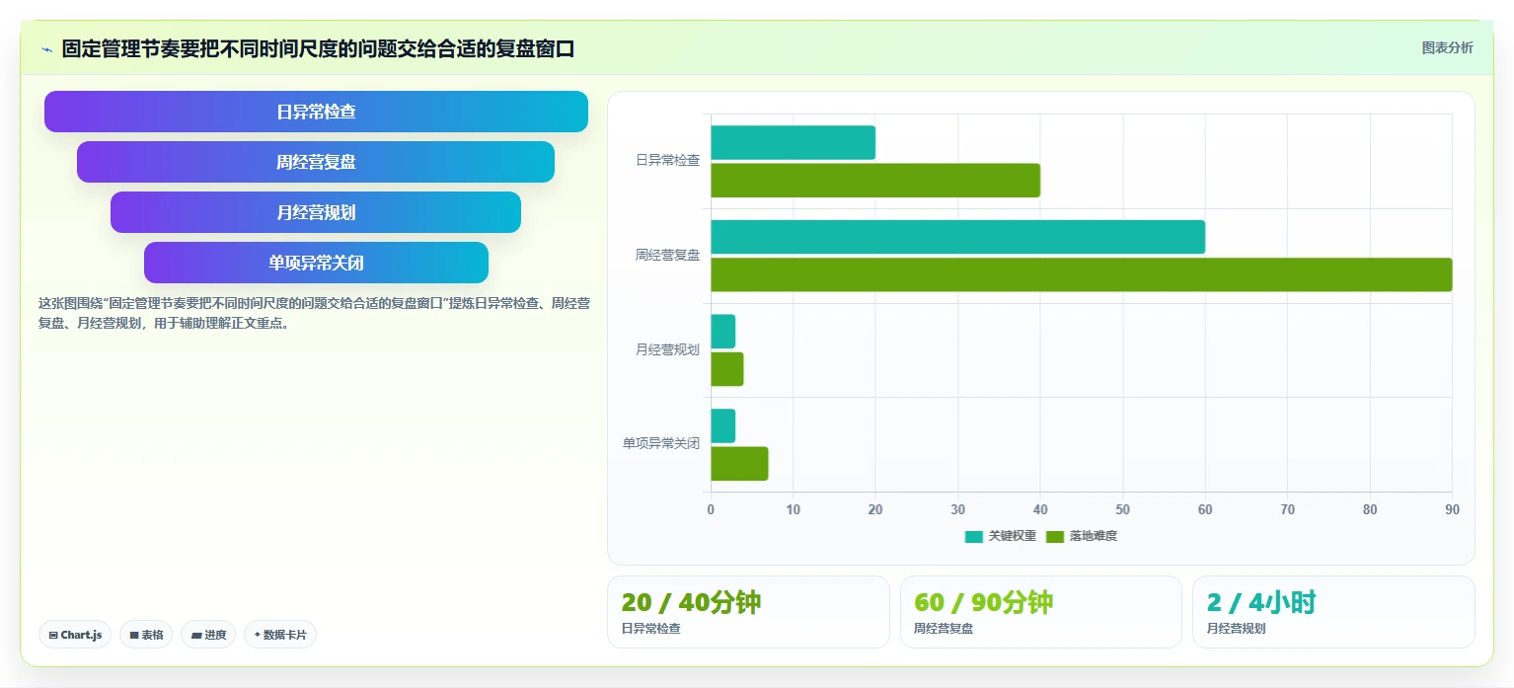1514x688 pixels.
Task: Open the 2 / 4小时 data card
Action: pyautogui.click(x=1333, y=612)
